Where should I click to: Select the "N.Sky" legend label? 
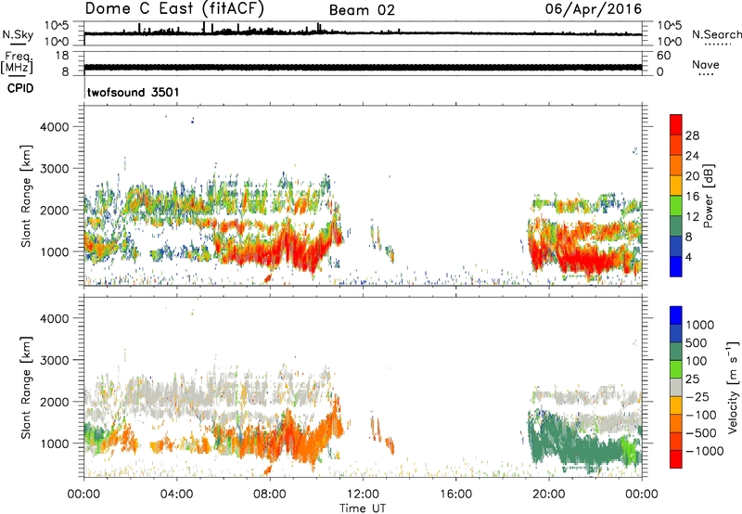click(x=18, y=34)
